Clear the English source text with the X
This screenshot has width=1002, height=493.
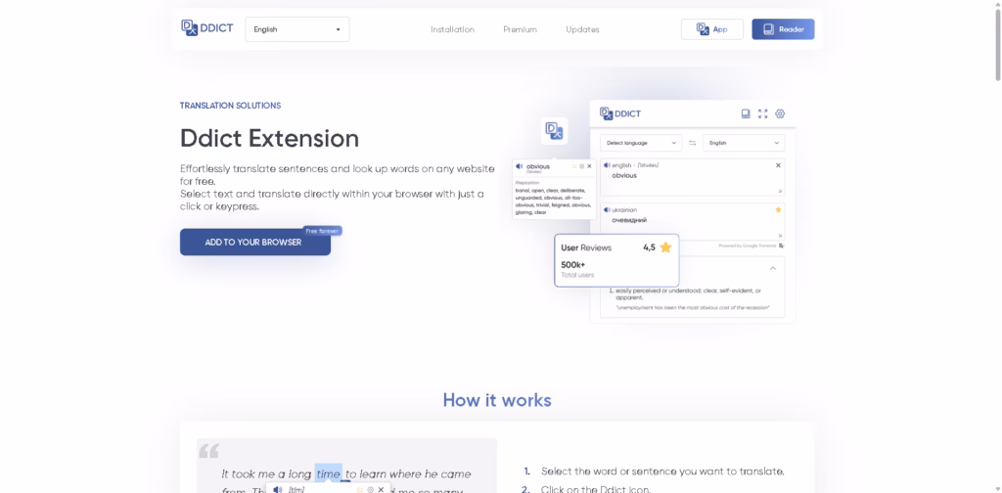pyautogui.click(x=779, y=165)
